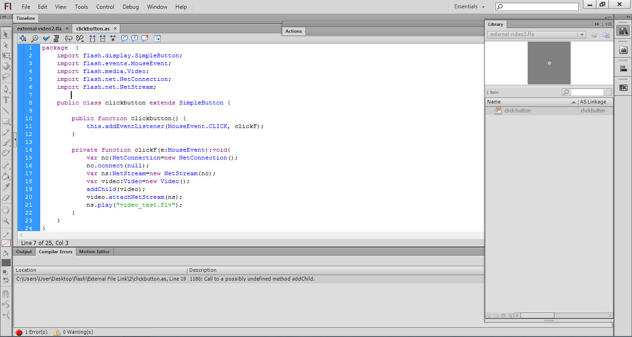Image resolution: width=632 pixels, height=337 pixels.
Task: Open the Timeline tab
Action: (25, 18)
